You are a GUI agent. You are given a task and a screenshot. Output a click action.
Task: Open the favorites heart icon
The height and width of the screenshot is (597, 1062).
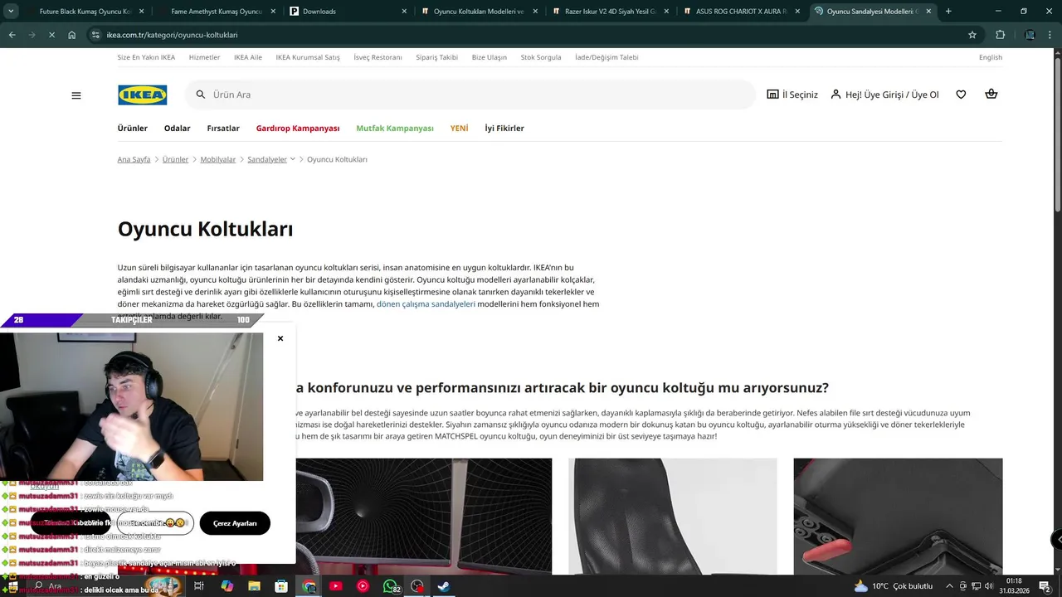click(x=961, y=95)
